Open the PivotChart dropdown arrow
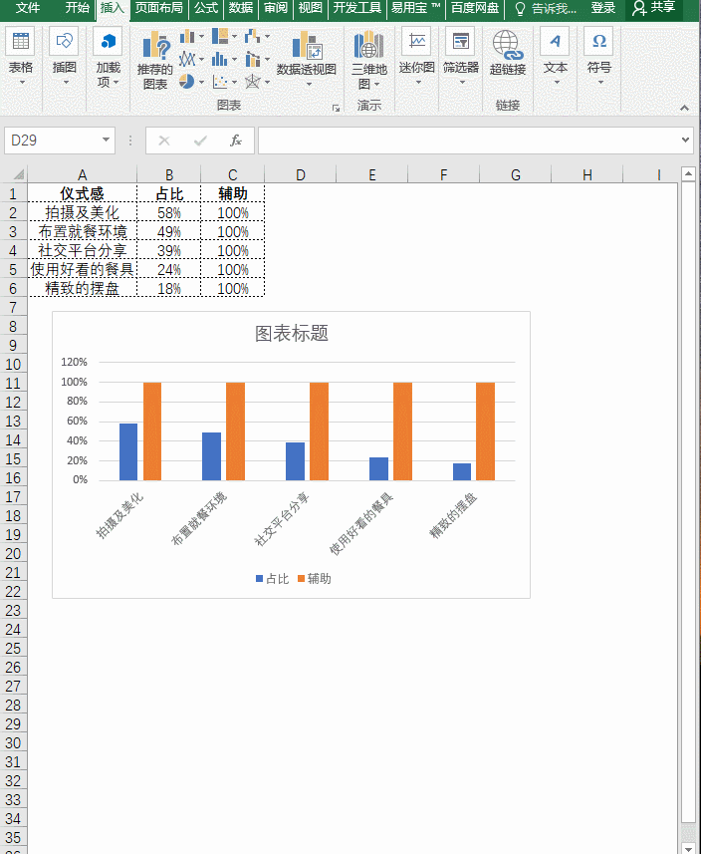Image resolution: width=701 pixels, height=854 pixels. [x=309, y=84]
